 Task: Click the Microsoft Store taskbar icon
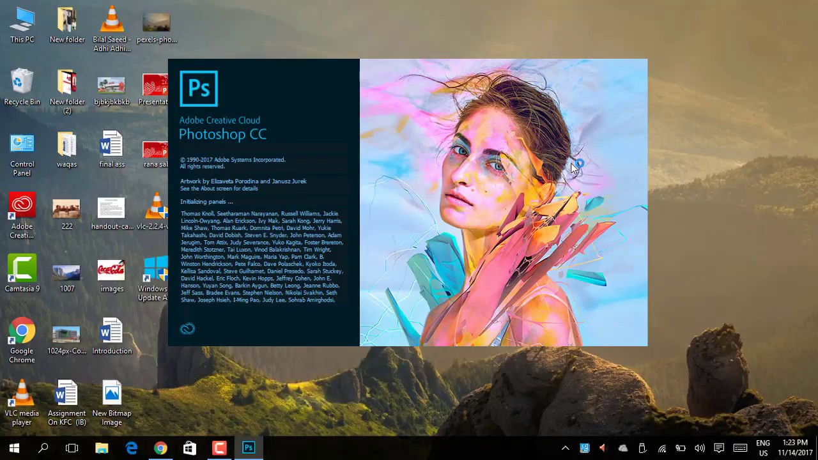[190, 448]
